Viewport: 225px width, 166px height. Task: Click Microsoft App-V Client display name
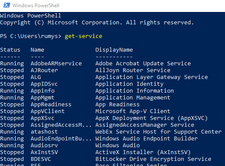point(133,111)
